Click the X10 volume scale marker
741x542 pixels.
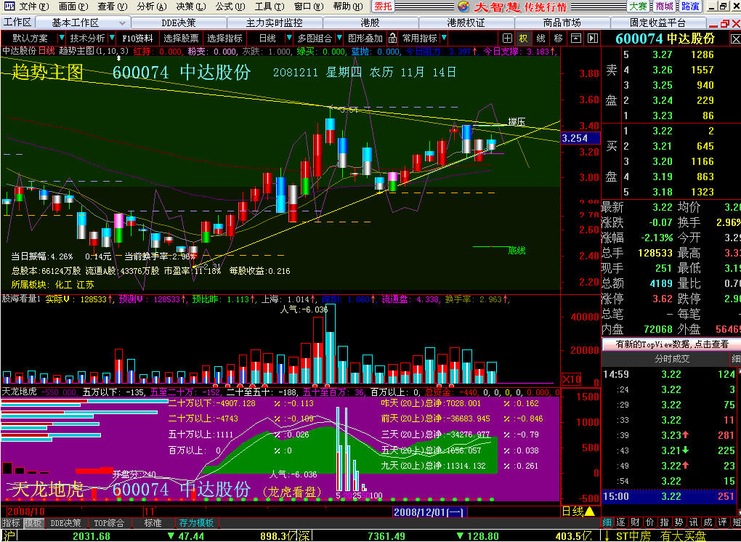[x=571, y=379]
